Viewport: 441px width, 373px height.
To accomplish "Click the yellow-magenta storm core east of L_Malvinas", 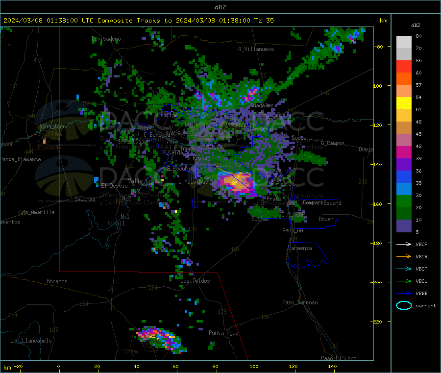I will (236, 182).
